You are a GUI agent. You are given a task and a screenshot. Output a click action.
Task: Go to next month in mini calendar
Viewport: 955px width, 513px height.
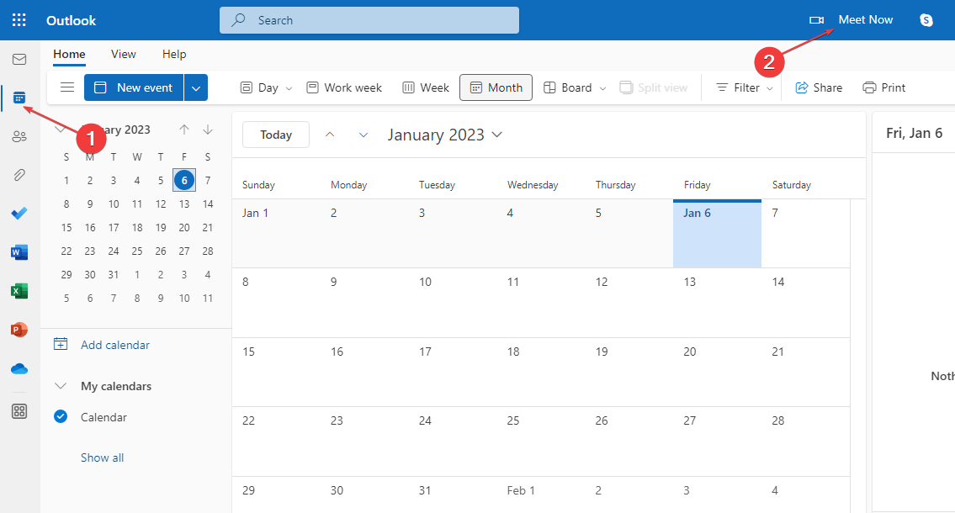[208, 130]
